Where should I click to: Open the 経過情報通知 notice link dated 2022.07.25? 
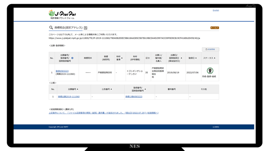pos(104,113)
